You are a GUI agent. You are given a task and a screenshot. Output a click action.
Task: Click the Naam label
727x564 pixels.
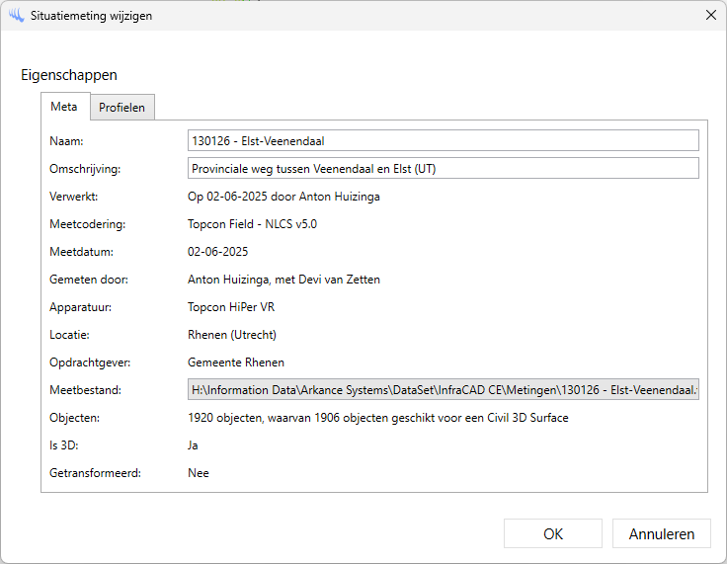67,141
